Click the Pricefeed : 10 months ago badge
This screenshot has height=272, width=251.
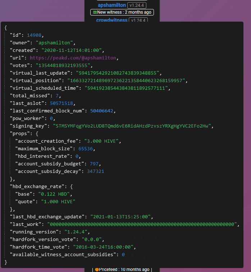point(122,269)
